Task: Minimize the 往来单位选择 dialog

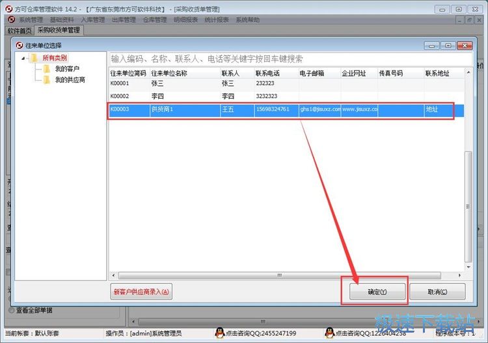Action: 431,45
